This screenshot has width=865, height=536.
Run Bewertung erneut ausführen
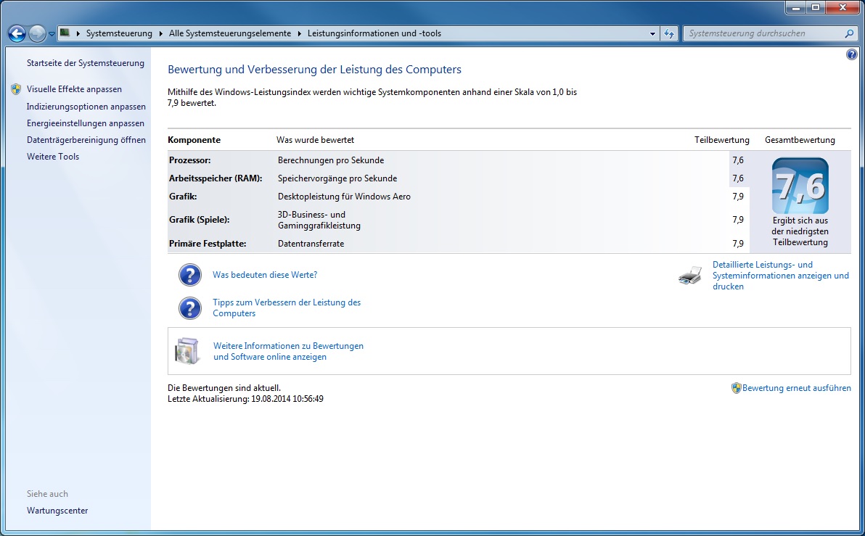(797, 388)
